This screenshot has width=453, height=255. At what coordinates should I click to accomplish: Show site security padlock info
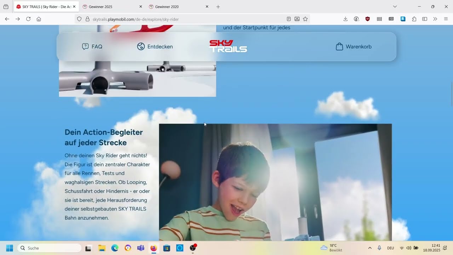click(x=87, y=19)
